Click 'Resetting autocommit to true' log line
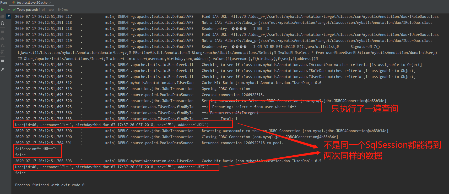The height and width of the screenshot is (194, 449). click(x=202, y=131)
